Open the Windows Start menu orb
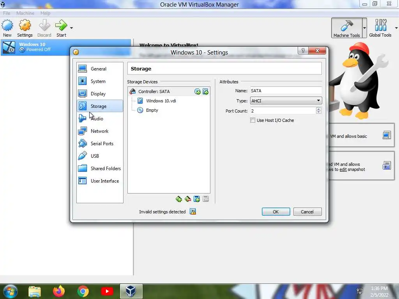 pos(10,291)
